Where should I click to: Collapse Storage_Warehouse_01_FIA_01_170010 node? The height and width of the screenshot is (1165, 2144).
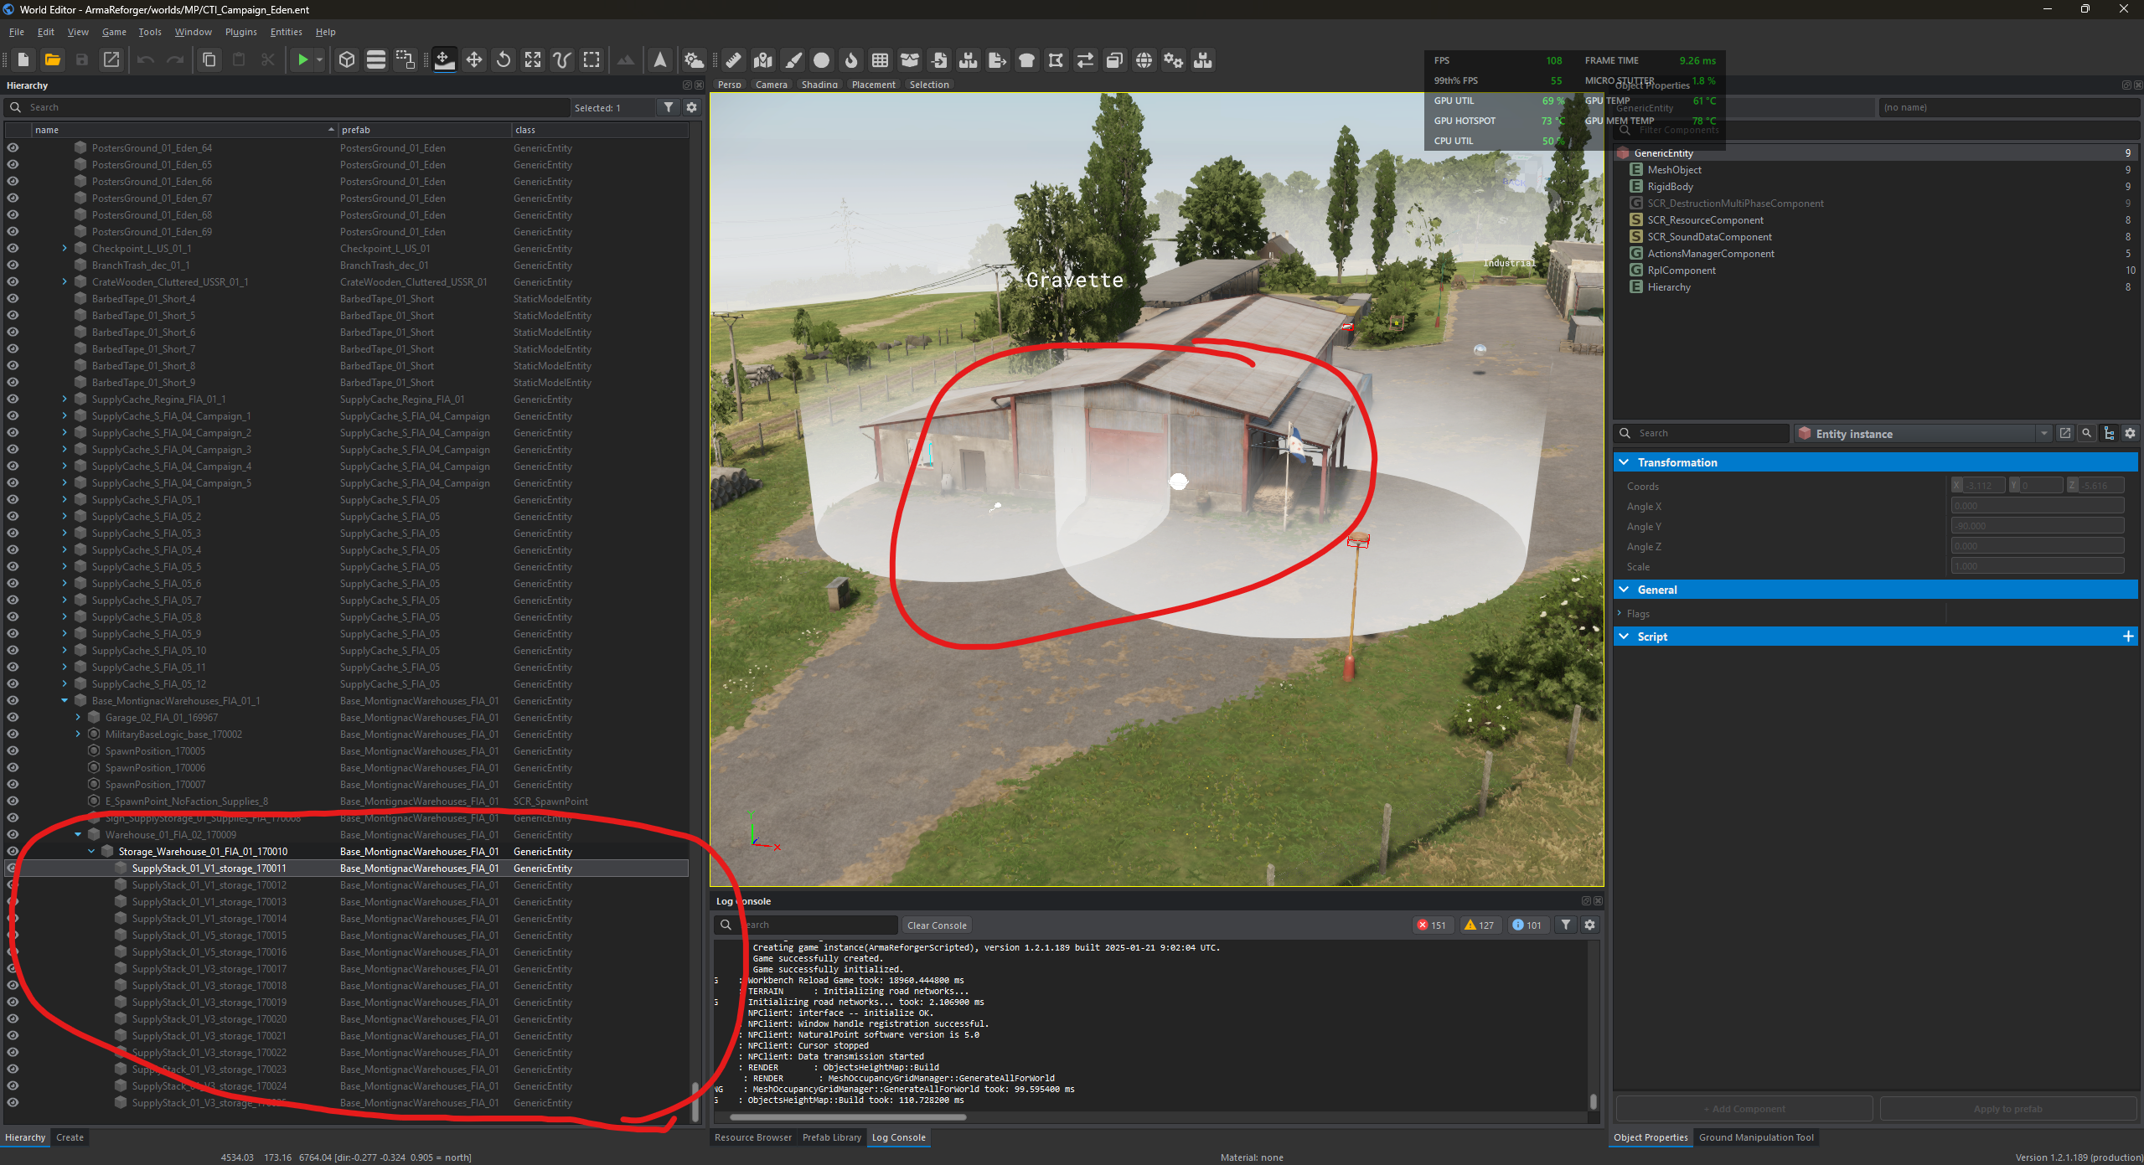(x=91, y=851)
